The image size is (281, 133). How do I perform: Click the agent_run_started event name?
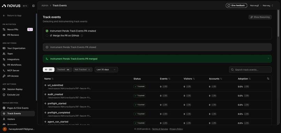click(58, 122)
